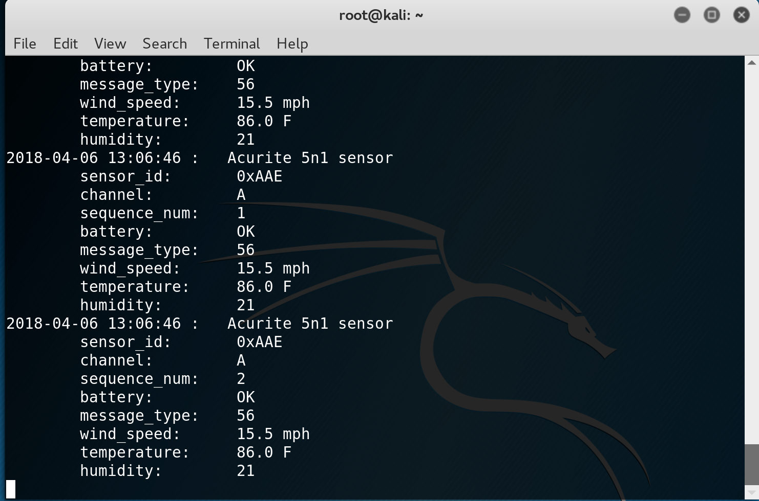Click the first Acurite 5n1 sensor text
This screenshot has height=501, width=759.
pyautogui.click(x=310, y=158)
